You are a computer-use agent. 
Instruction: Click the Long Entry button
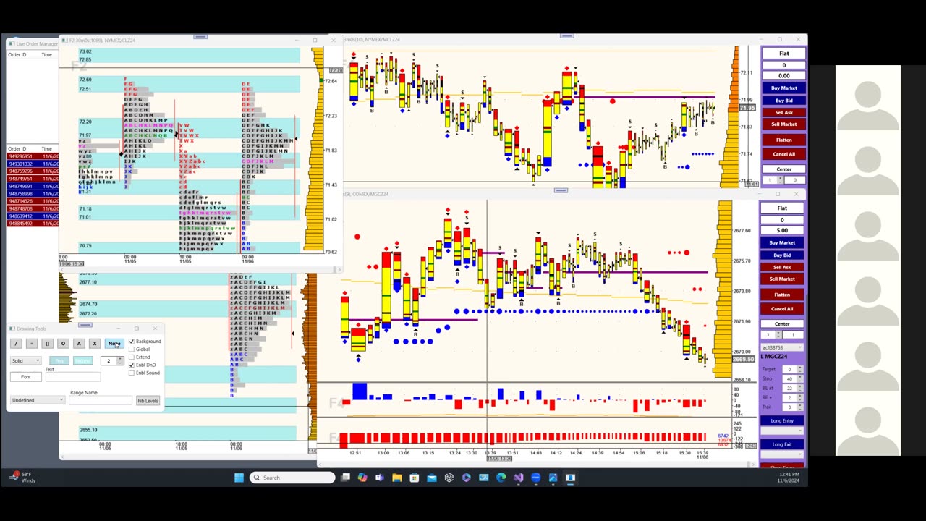point(782,420)
